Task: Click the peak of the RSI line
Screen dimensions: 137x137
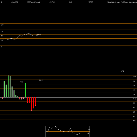Action: pos(29,34)
